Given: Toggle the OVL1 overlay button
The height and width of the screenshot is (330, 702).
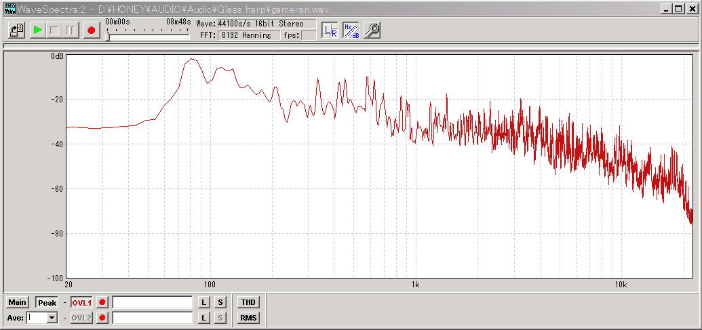Looking at the screenshot, I should point(82,303).
